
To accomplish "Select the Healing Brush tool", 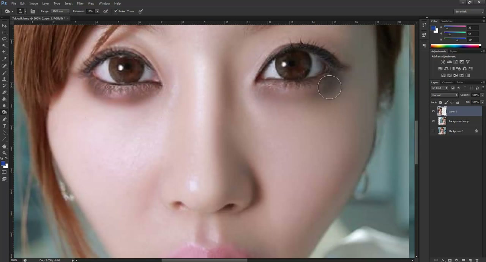I will pos(5,66).
